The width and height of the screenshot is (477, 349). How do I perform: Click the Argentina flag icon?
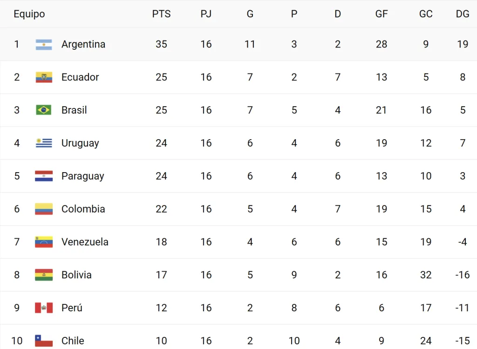(44, 44)
